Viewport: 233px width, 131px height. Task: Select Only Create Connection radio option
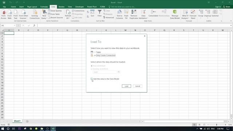pyautogui.click(x=95, y=55)
